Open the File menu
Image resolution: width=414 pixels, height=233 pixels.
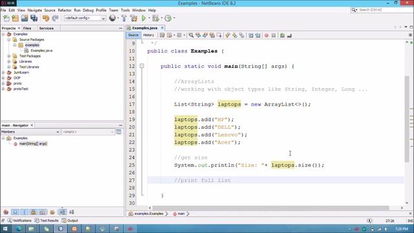(x=3, y=10)
